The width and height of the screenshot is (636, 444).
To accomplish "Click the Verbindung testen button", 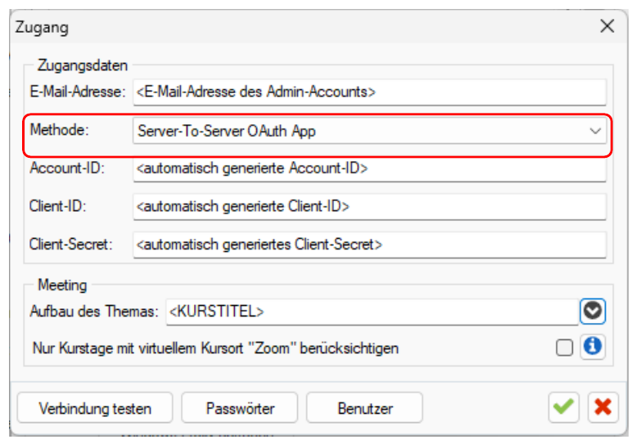I will (95, 408).
